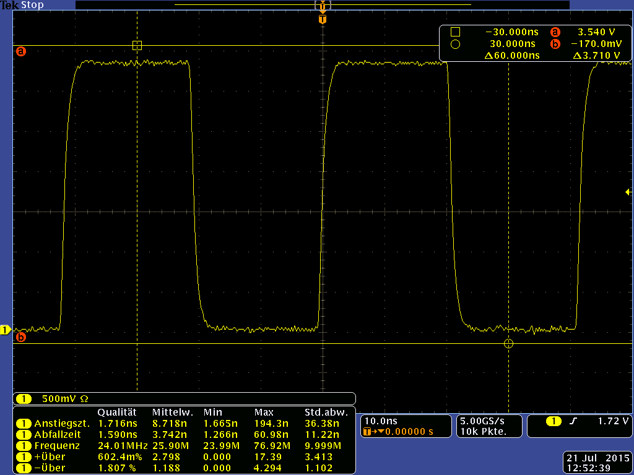Click channel badge of Anstiegszt. measurement
This screenshot has width=634, height=475.
(24, 424)
